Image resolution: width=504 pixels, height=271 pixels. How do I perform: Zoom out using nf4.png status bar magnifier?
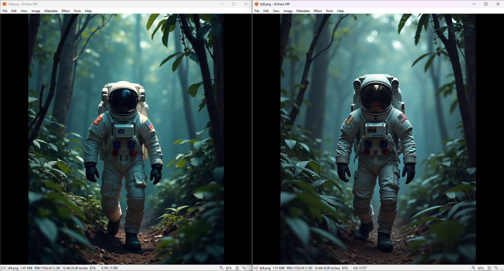244,268
